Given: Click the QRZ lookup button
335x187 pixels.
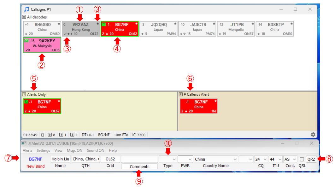Looking at the screenshot, I should tap(311, 159).
